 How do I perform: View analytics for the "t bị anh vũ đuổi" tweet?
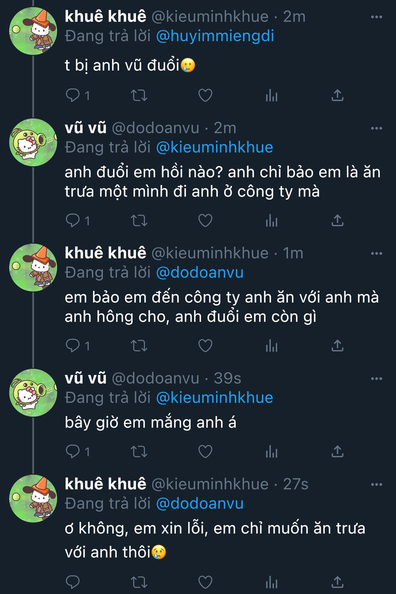click(272, 96)
